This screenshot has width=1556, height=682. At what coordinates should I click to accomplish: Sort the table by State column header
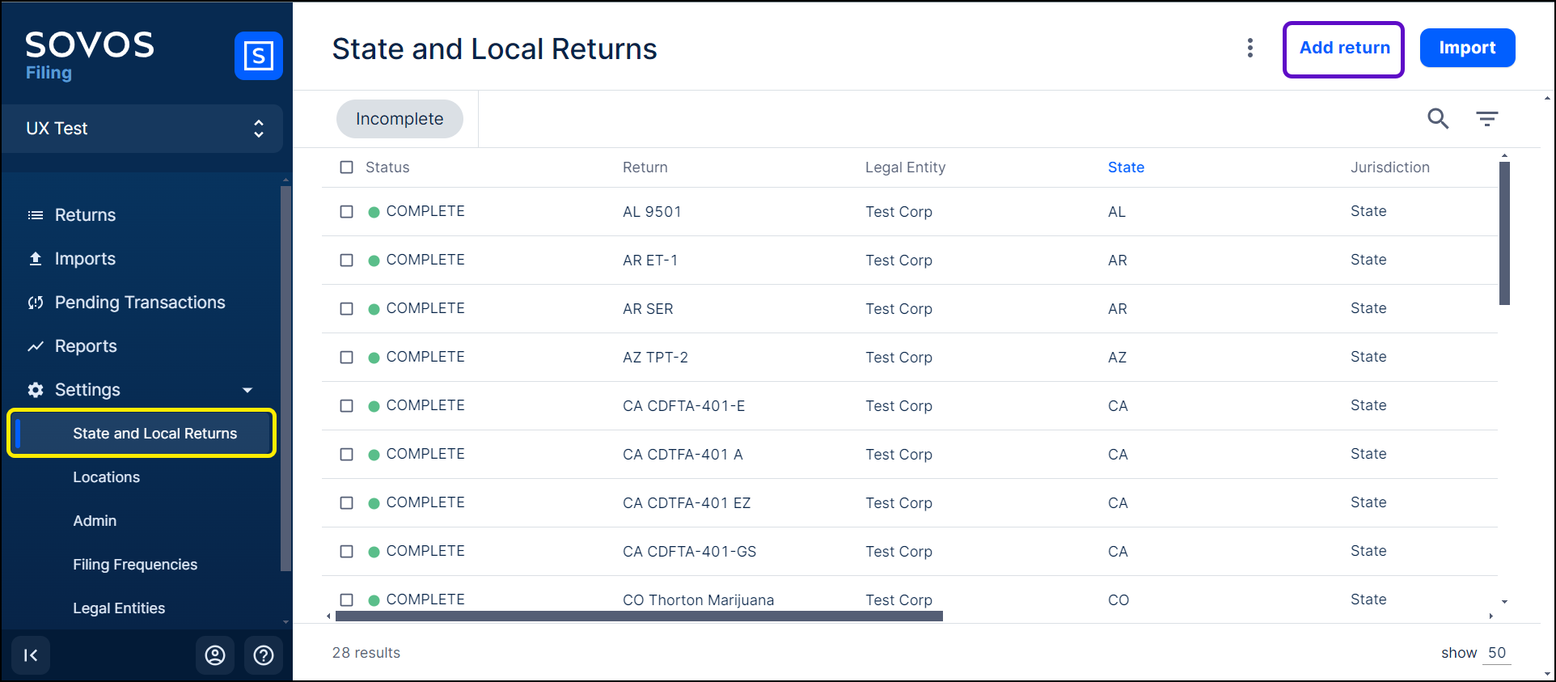coord(1126,167)
